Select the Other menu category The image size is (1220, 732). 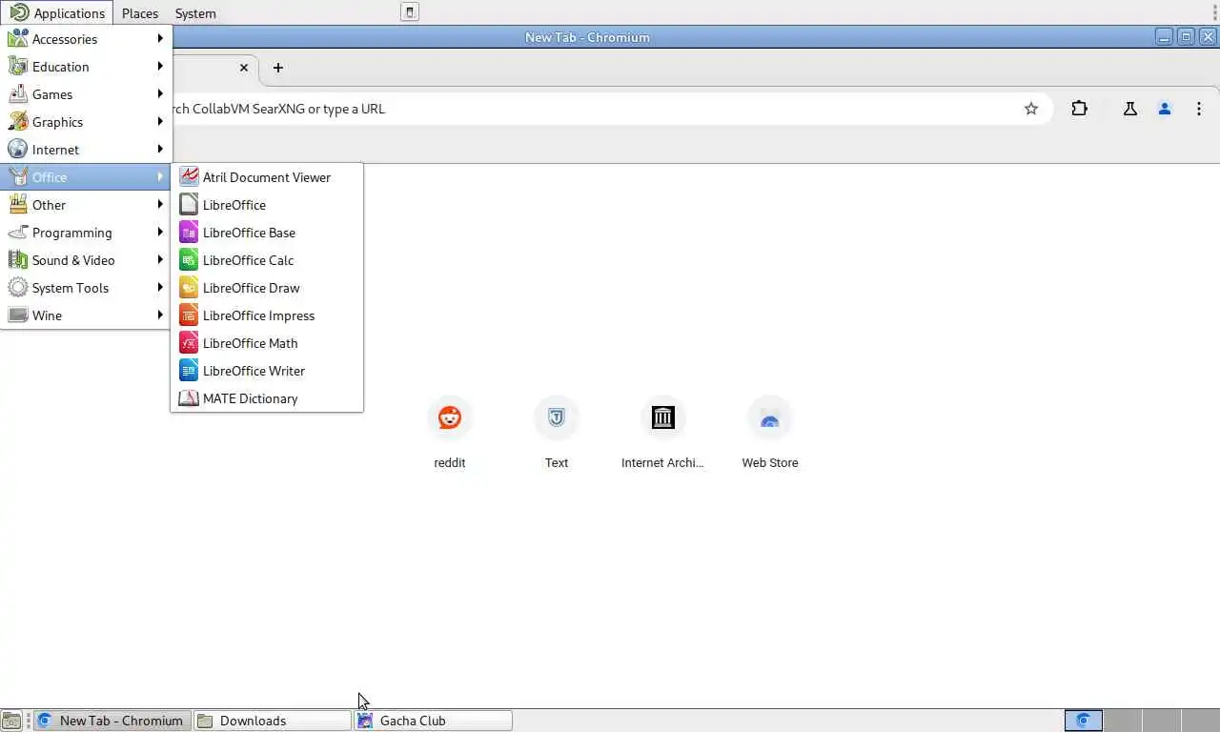pos(86,205)
